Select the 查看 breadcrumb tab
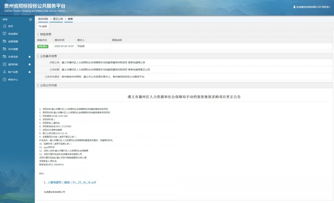 tap(70, 19)
